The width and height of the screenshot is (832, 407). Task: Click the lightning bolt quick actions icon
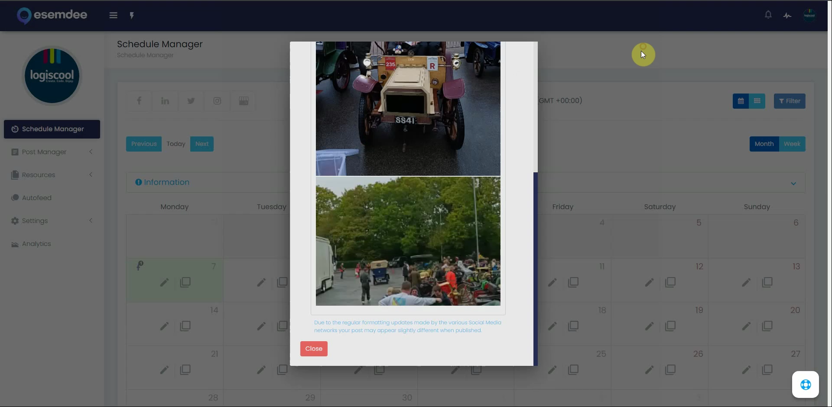tap(132, 16)
